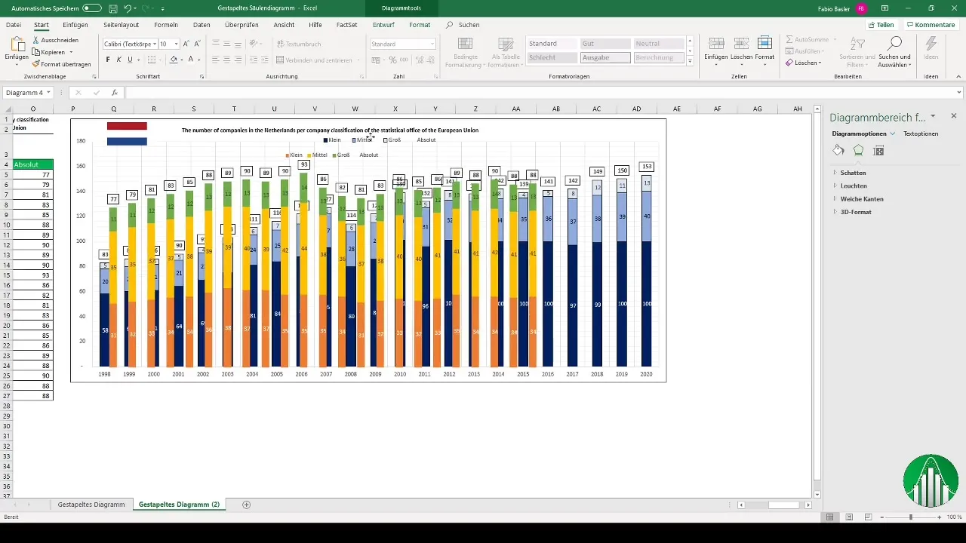The width and height of the screenshot is (966, 543).
Task: Add a new sheet with the plus icon
Action: (x=247, y=505)
